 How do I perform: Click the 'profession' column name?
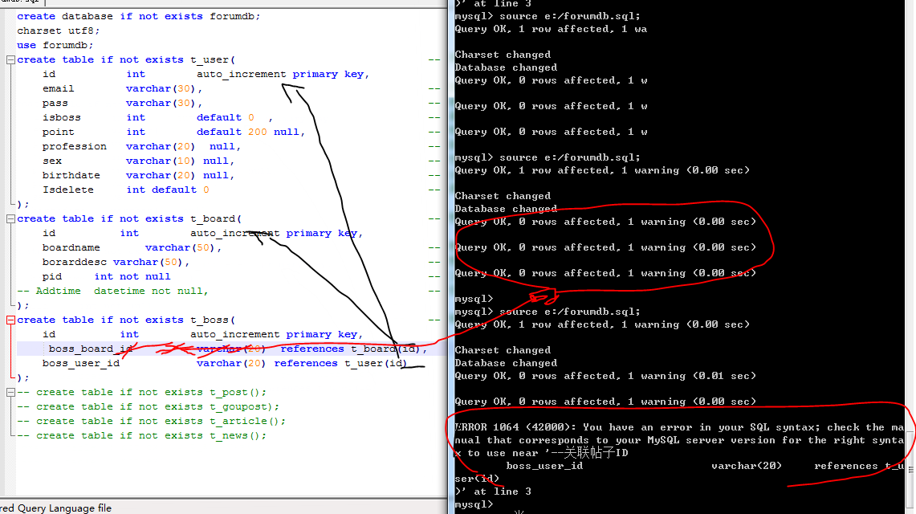click(74, 146)
